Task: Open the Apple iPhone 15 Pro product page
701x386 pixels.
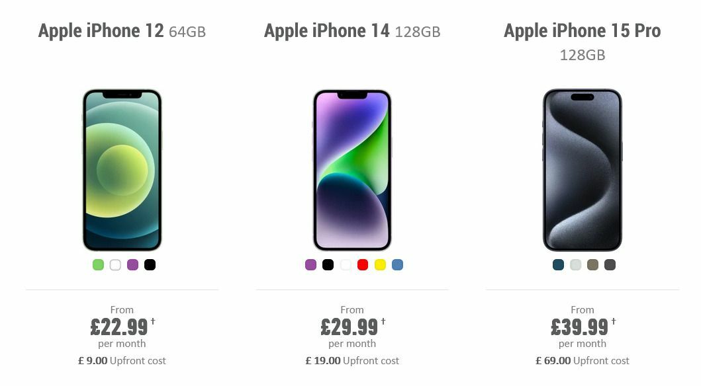Action: (583, 30)
